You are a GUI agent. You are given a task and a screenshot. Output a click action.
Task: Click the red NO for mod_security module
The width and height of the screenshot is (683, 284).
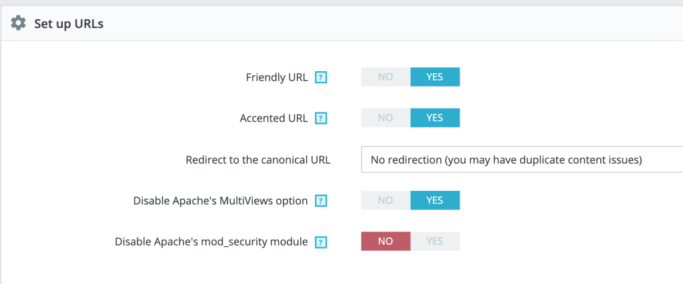[386, 241]
